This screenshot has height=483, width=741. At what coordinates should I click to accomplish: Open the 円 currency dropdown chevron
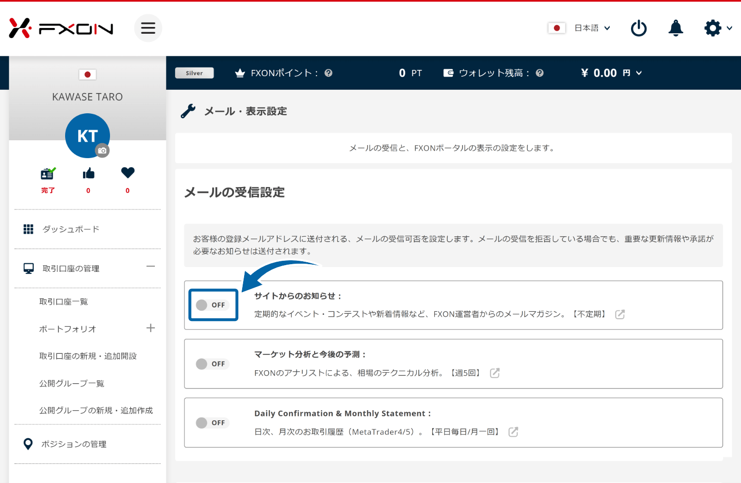click(639, 73)
